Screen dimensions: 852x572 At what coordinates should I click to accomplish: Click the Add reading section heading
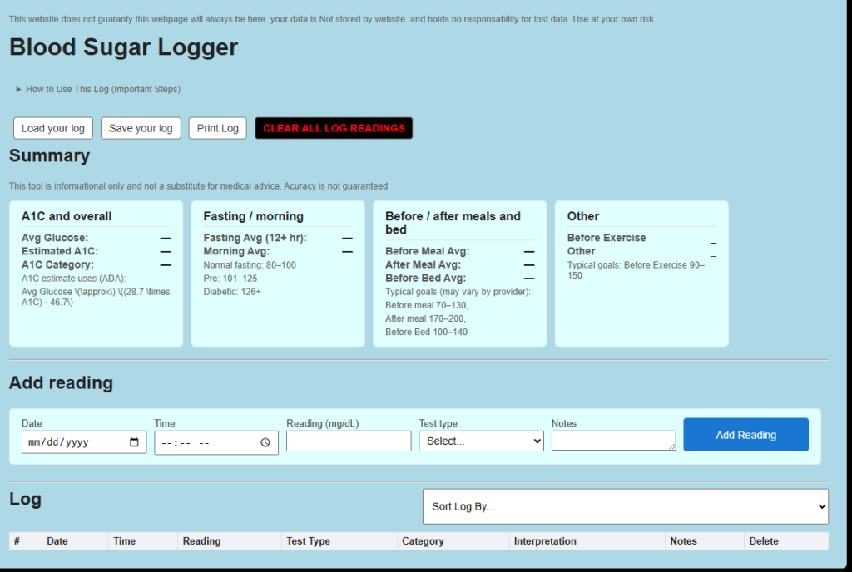pos(61,382)
